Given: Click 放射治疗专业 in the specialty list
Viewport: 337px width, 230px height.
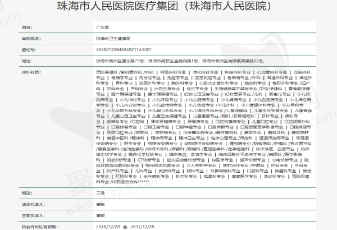Looking at the screenshot, I should pyautogui.click(x=235, y=165).
